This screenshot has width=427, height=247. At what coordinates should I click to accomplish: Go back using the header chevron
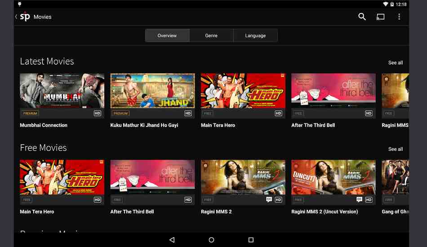click(x=16, y=17)
